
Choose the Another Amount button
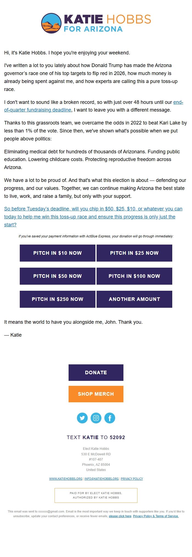[x=134, y=299]
